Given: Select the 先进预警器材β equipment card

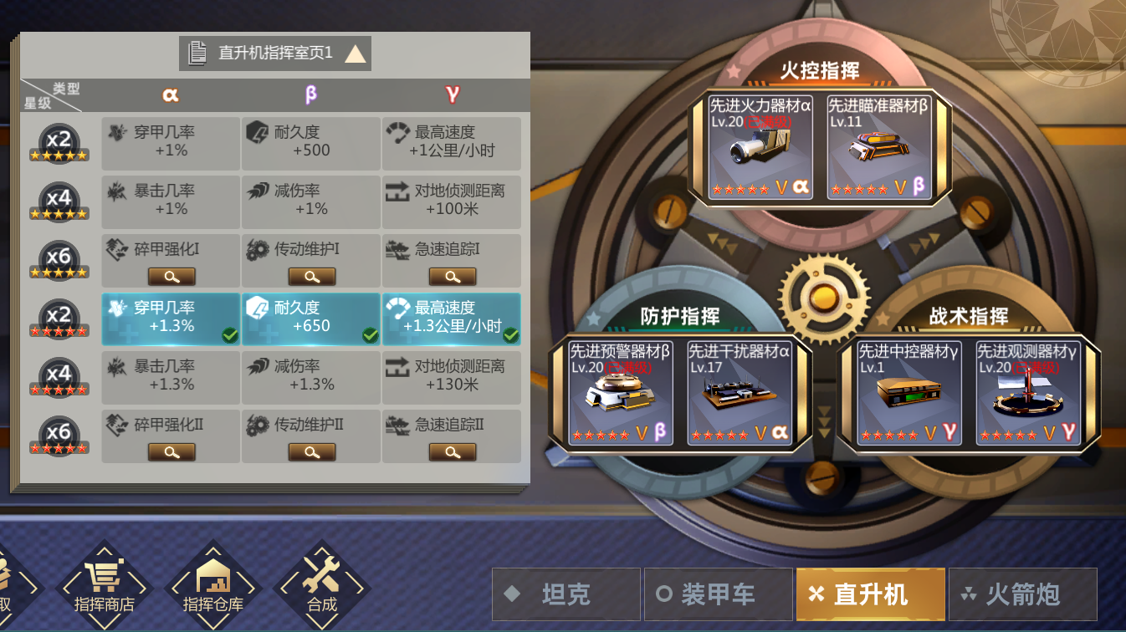Looking at the screenshot, I should (x=621, y=392).
